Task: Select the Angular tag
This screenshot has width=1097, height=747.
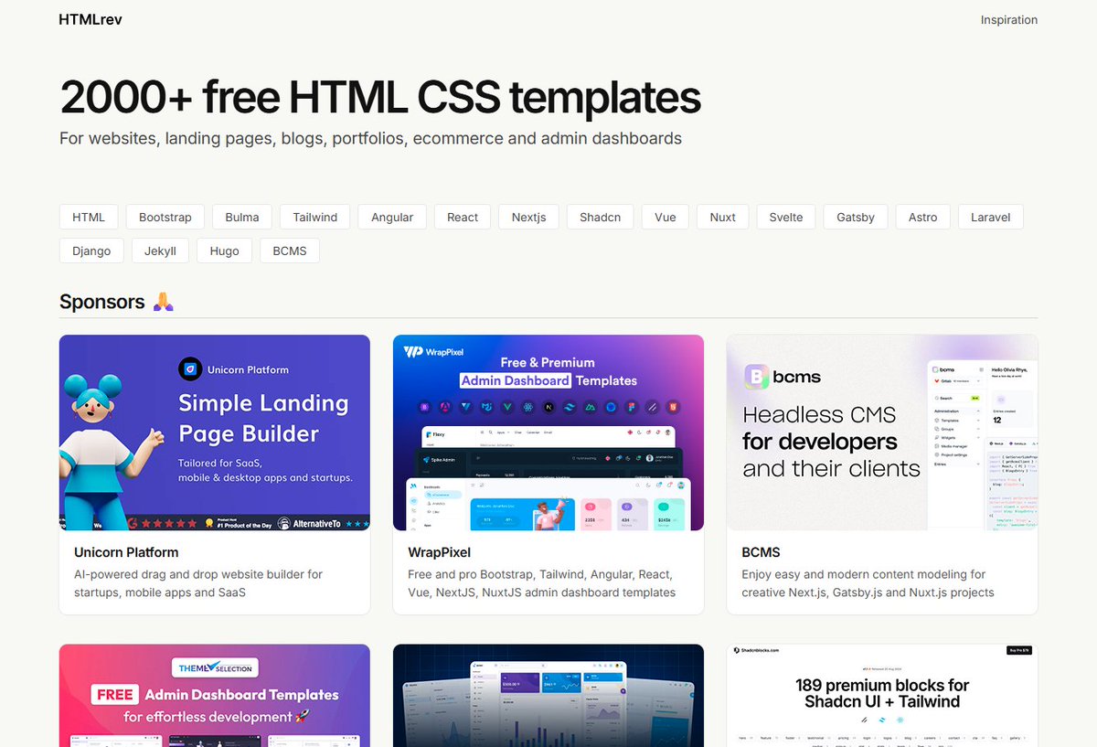Action: pos(392,217)
